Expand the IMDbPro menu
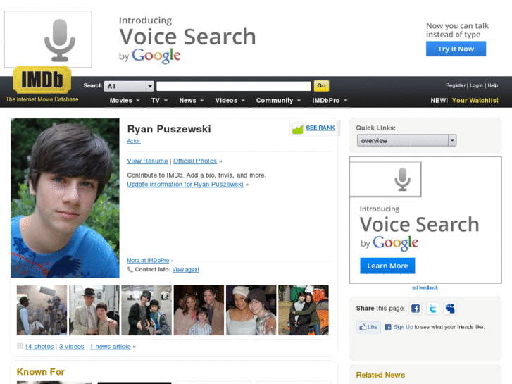This screenshot has width=512, height=384. tap(330, 100)
